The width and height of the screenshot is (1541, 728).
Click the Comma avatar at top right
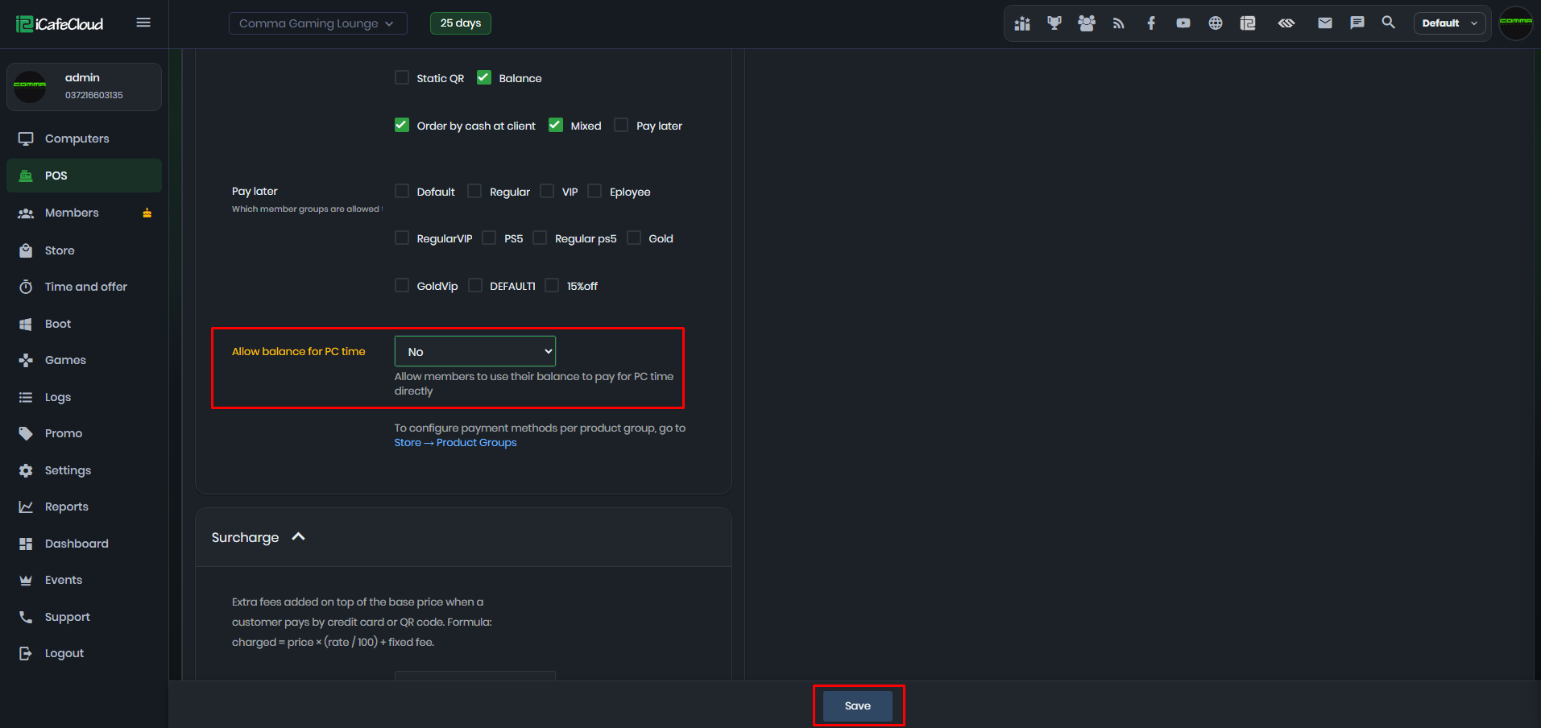click(1515, 23)
